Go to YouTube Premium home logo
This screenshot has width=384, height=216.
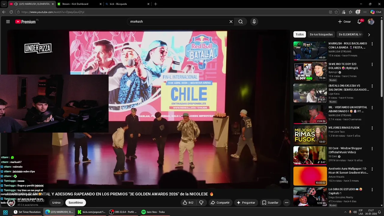pos(25,22)
